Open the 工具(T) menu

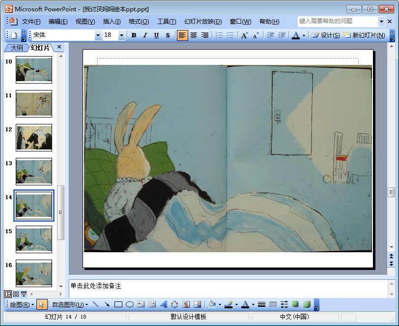click(167, 22)
